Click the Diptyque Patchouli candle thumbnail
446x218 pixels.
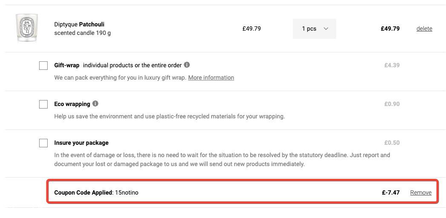(26, 28)
